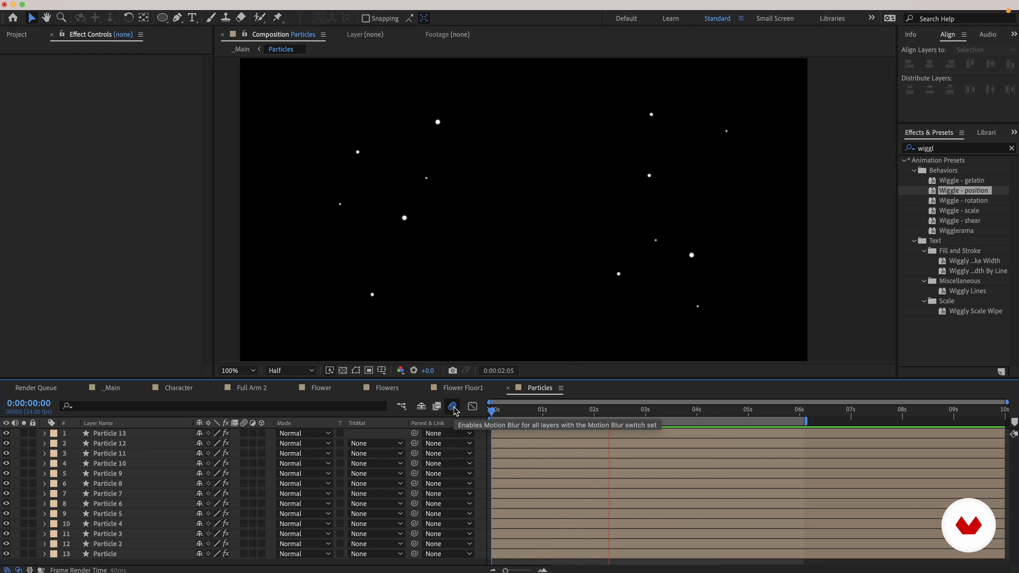
Task: Switch to the Info panel tab
Action: [910, 34]
